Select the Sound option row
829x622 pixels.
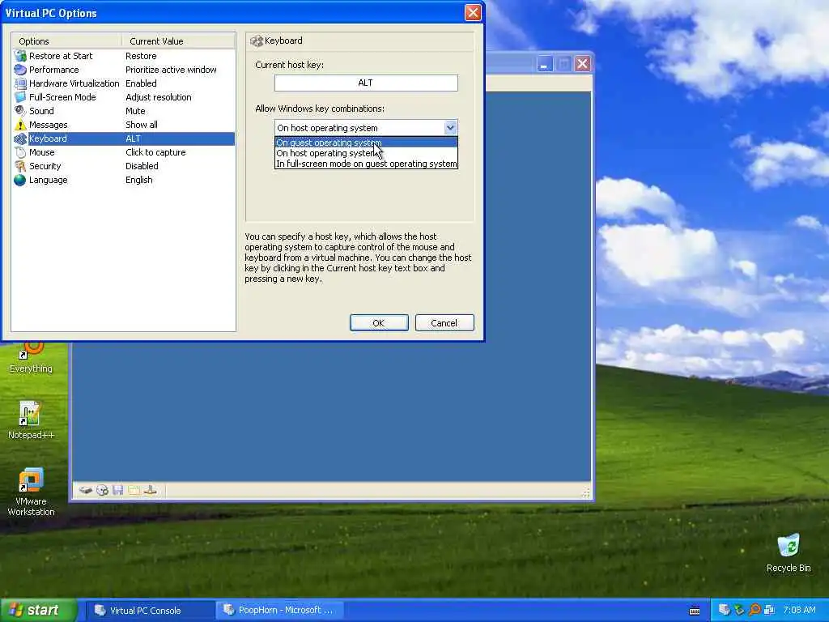coord(124,111)
